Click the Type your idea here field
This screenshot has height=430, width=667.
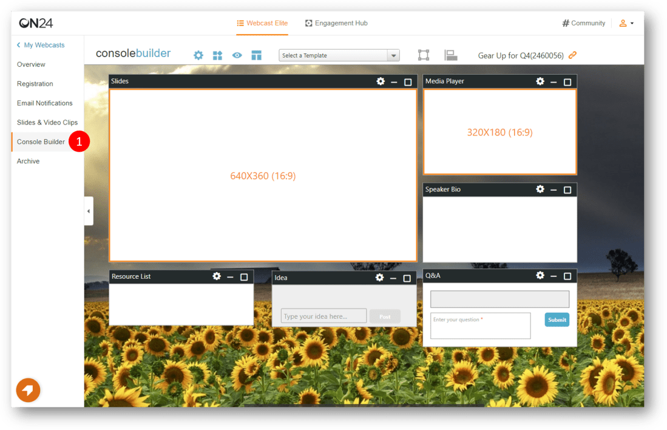click(x=323, y=316)
